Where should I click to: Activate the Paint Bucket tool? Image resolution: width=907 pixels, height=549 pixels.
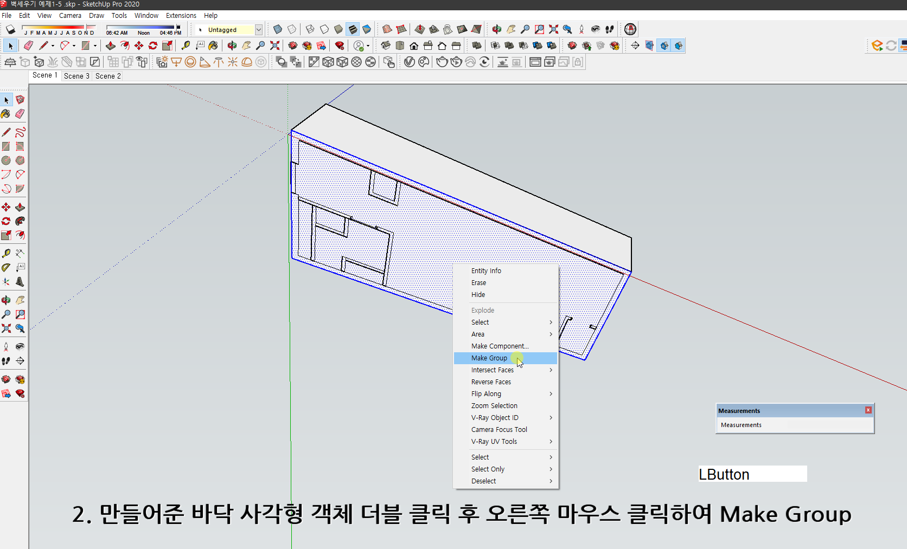(x=6, y=114)
